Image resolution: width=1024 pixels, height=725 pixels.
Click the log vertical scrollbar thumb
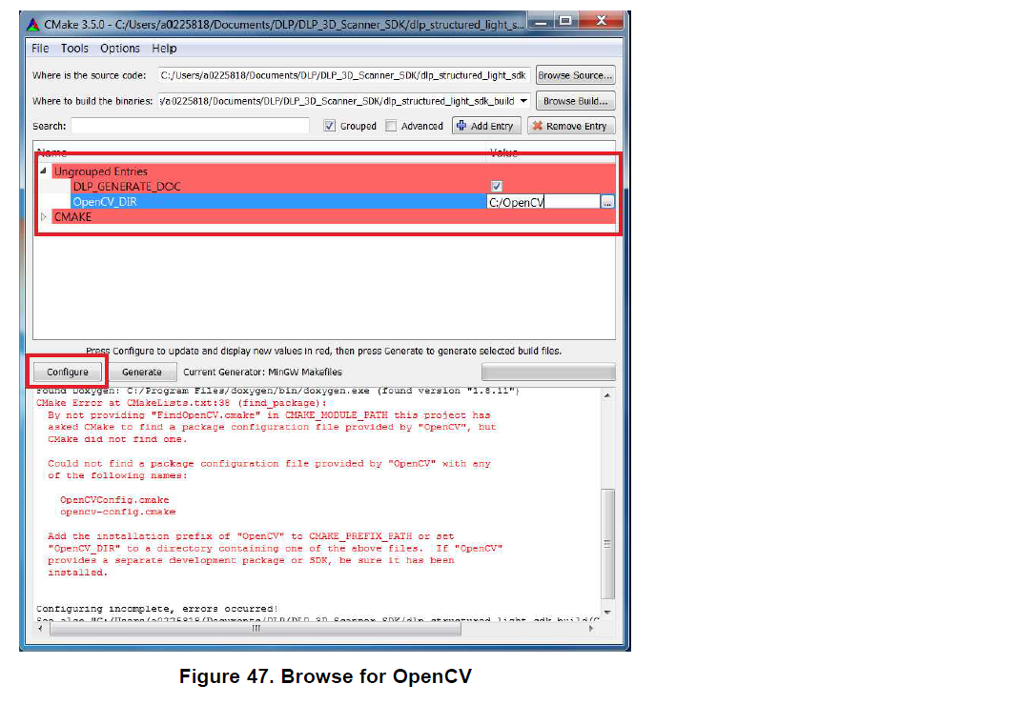tap(607, 544)
